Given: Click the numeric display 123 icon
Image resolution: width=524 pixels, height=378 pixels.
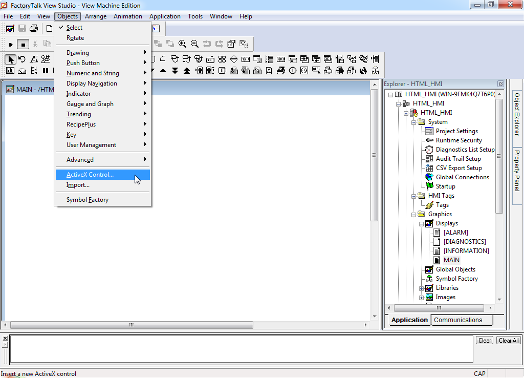Looking at the screenshot, I should [246, 59].
